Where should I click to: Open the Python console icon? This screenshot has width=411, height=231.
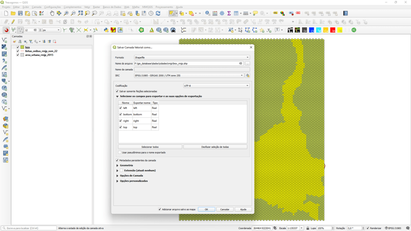click(106, 30)
